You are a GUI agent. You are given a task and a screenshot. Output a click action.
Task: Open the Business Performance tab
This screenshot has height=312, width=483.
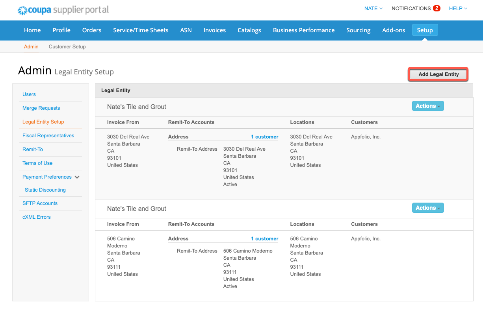303,30
